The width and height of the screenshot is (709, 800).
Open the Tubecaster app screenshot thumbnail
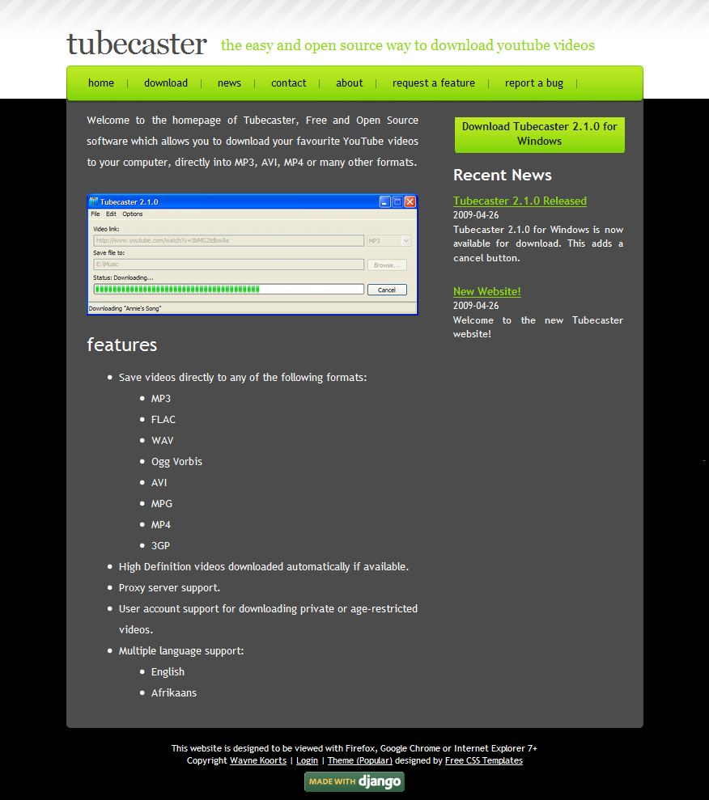pyautogui.click(x=252, y=254)
